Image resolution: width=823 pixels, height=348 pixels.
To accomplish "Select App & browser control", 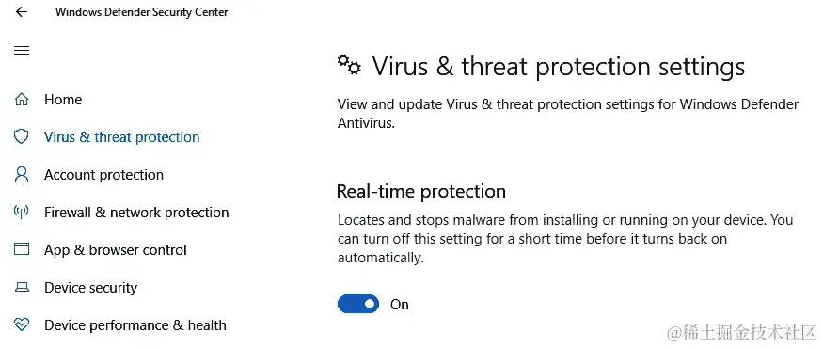I will click(116, 250).
